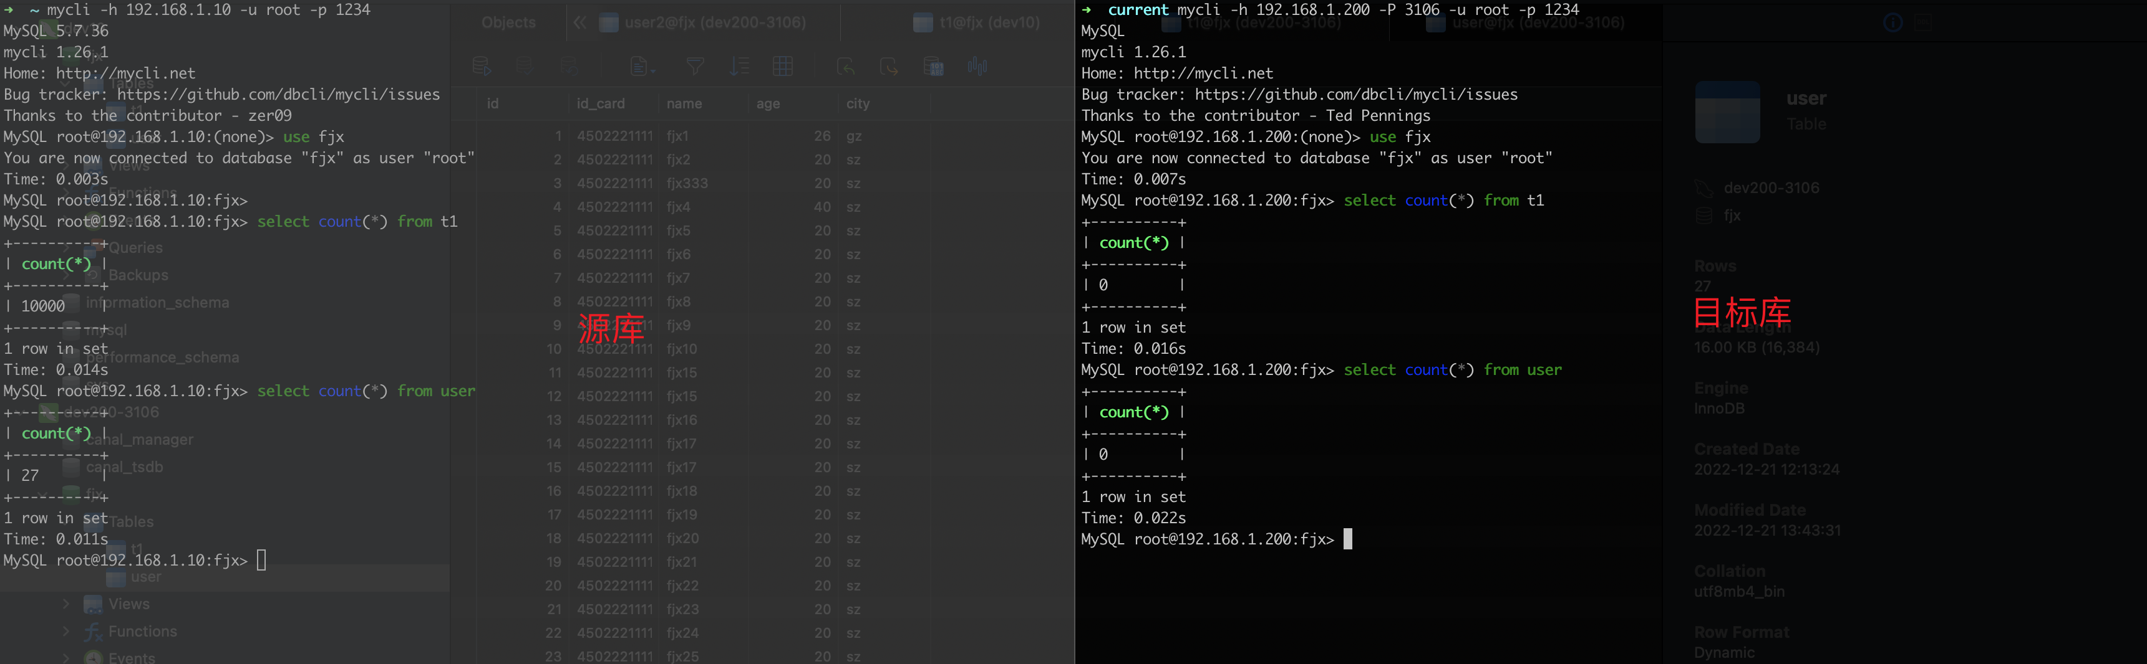This screenshot has height=664, width=2147.
Task: Select the Backups node in sidebar tree
Action: point(138,275)
